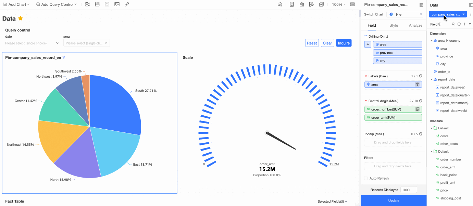Collapse the area_Hierarchy tree node
Image resolution: width=473 pixels, height=206 pixels.
point(432,41)
